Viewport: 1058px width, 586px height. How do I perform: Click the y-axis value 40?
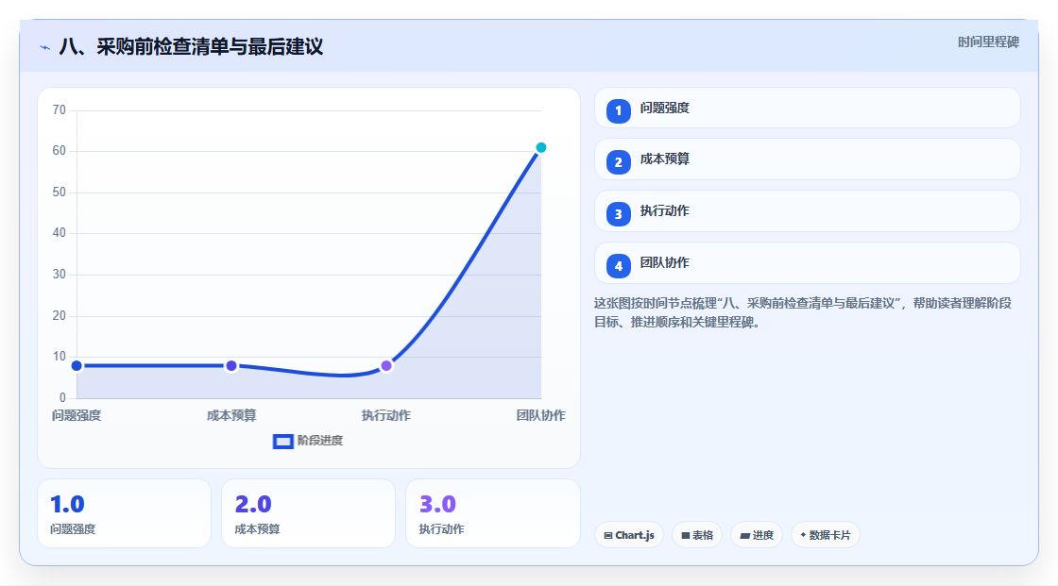coord(60,233)
